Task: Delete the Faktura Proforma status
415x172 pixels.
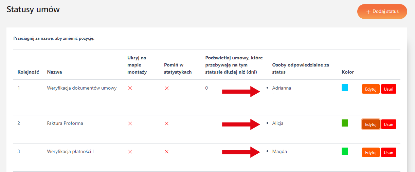Action: pos(389,125)
